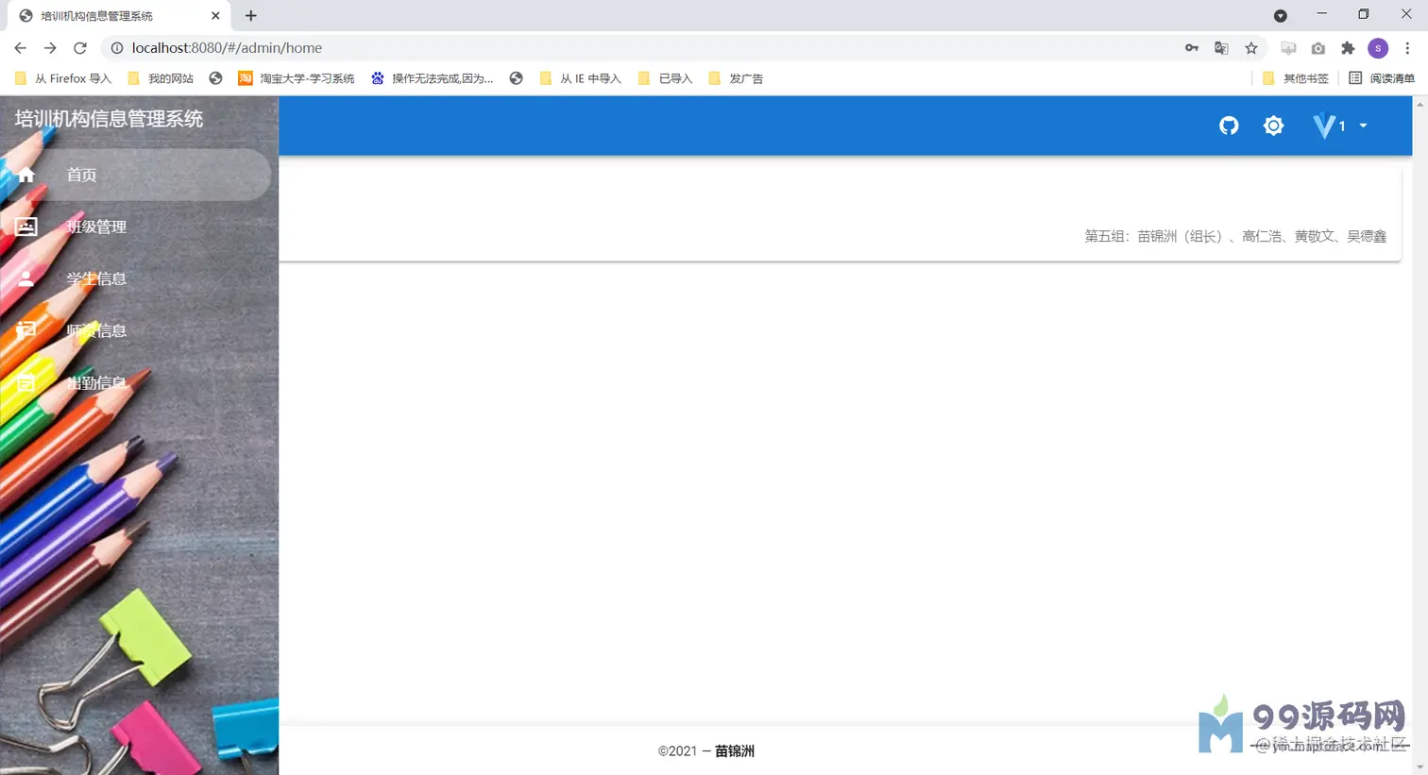
Task: Go forward using browser forward arrow
Action: (x=50, y=48)
